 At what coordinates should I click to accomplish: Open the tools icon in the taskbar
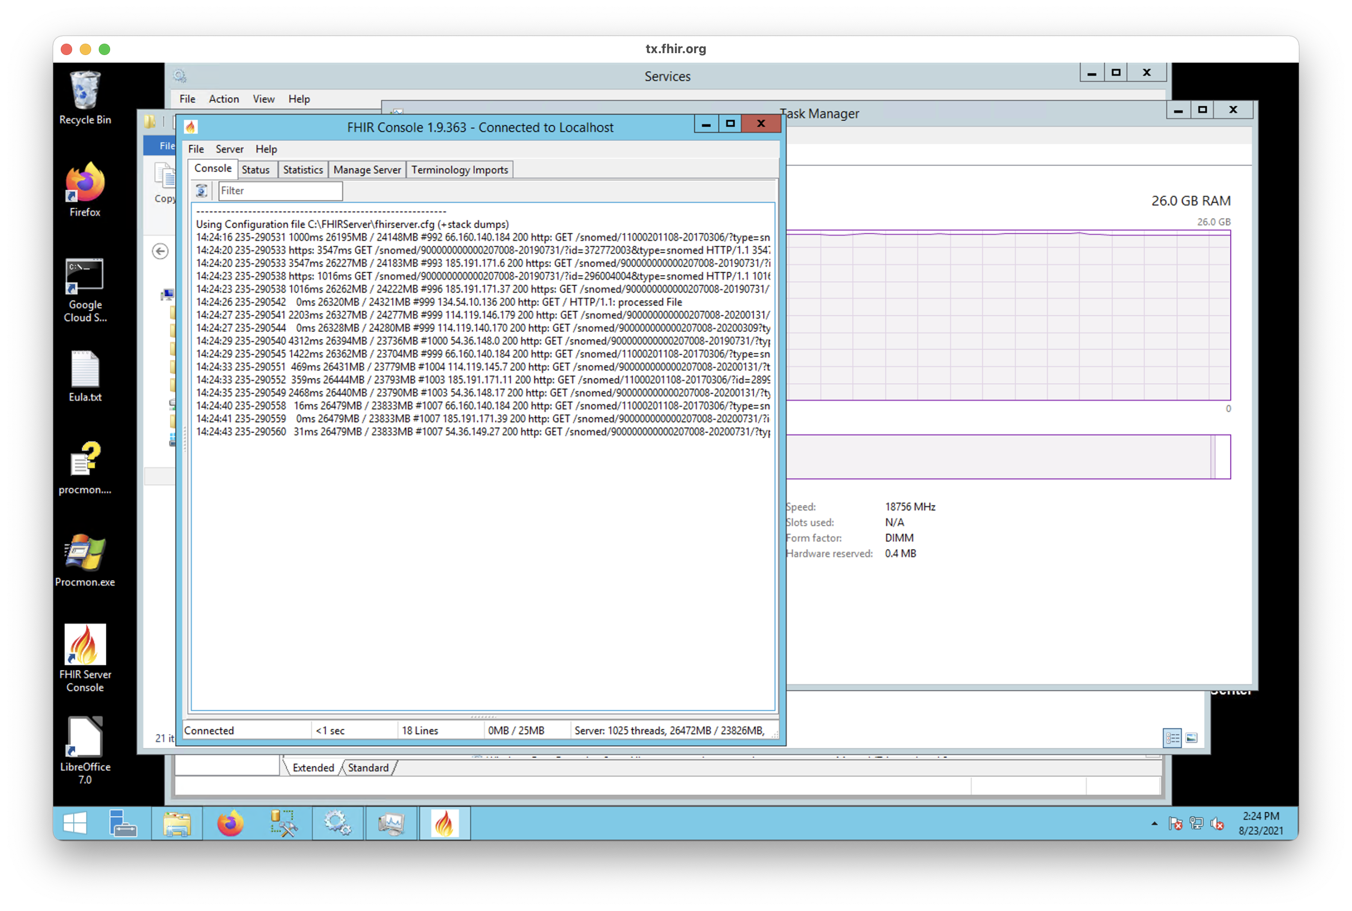pyautogui.click(x=284, y=823)
